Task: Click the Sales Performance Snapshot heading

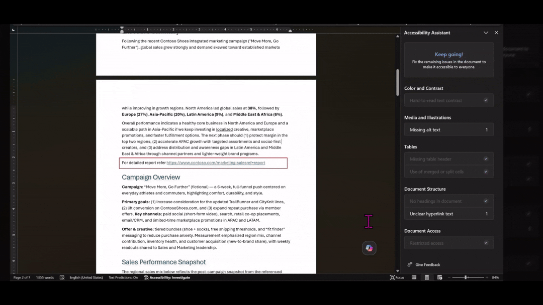Action: [164, 262]
